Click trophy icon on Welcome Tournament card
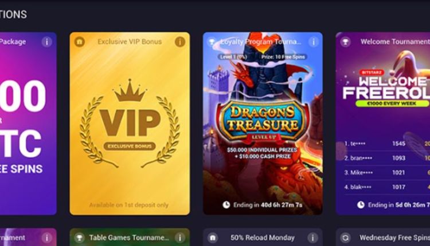The width and height of the screenshot is (430, 246). point(345,42)
